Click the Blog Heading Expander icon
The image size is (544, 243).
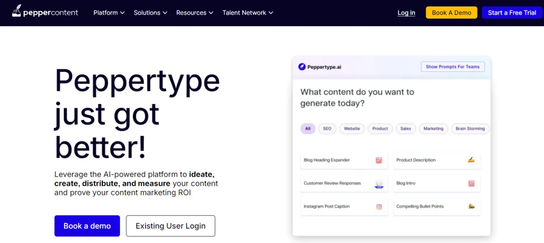click(379, 161)
